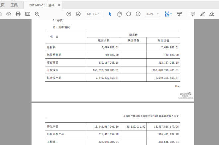Select the highlighter pen tool

202,14
